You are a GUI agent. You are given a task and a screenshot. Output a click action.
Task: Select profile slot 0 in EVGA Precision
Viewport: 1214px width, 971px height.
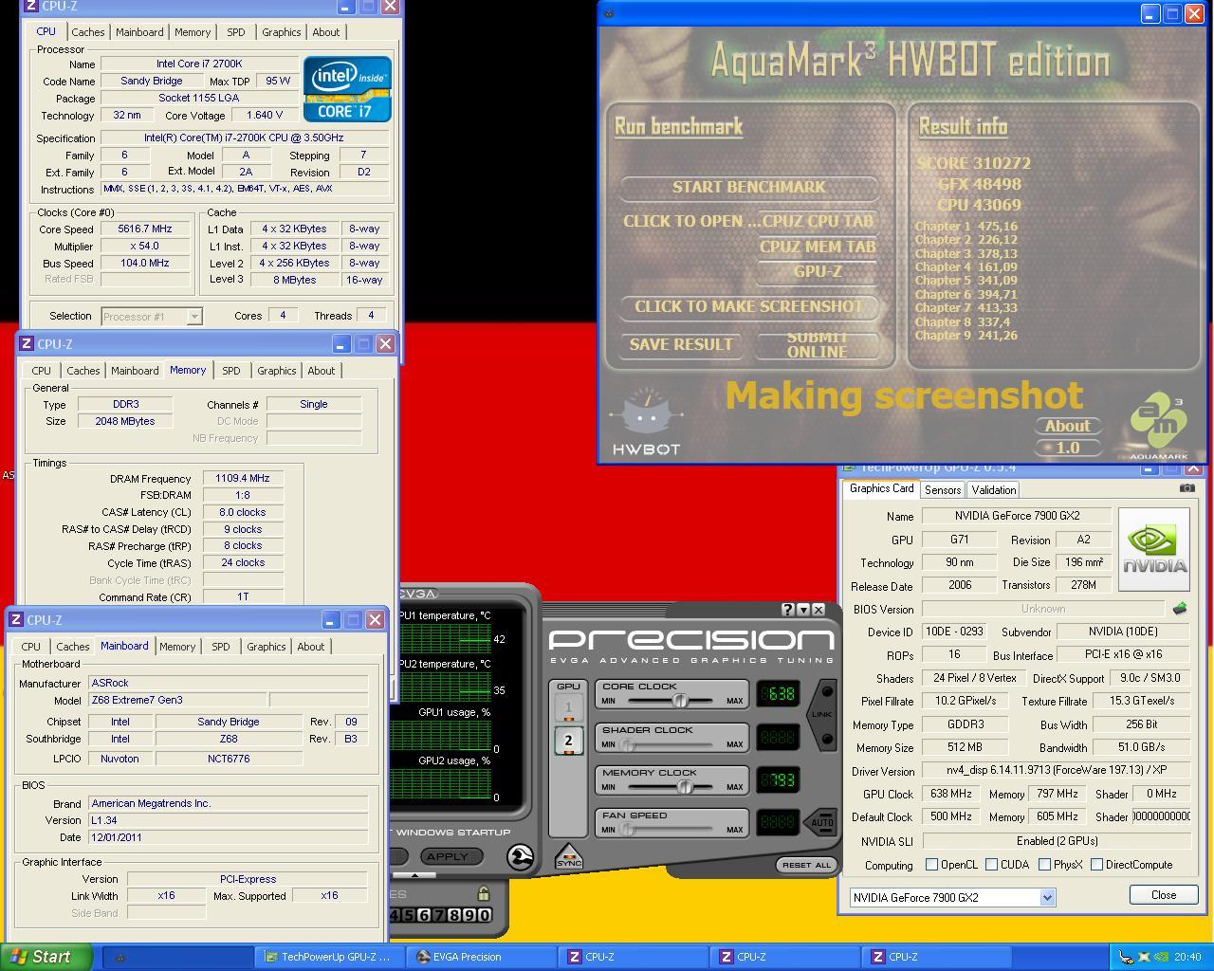pos(484,915)
